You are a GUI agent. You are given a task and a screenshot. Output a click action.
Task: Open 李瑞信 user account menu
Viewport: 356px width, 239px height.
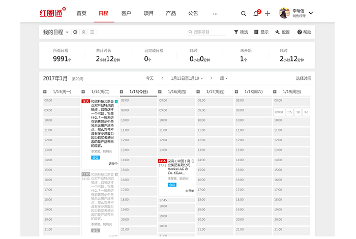point(296,13)
